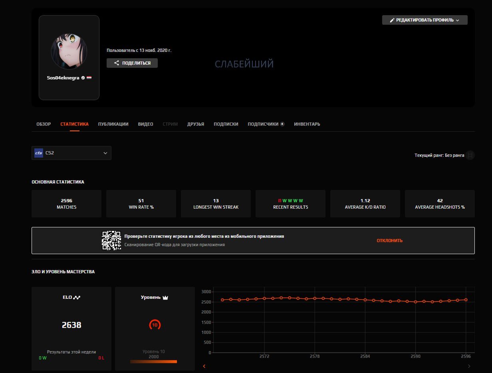Click the pencil icon on edit profile button

pos(392,20)
